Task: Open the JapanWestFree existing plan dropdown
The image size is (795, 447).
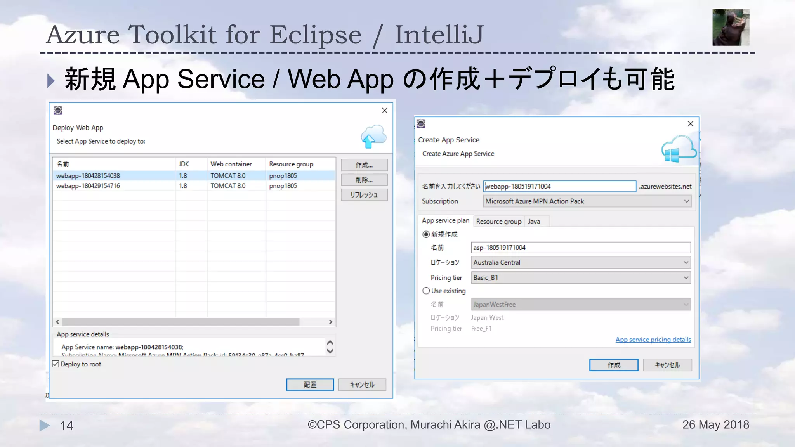Action: [x=581, y=304]
